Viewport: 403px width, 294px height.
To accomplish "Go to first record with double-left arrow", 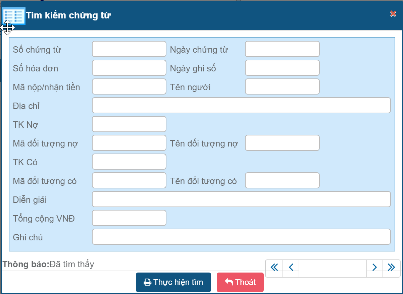I will 274,267.
